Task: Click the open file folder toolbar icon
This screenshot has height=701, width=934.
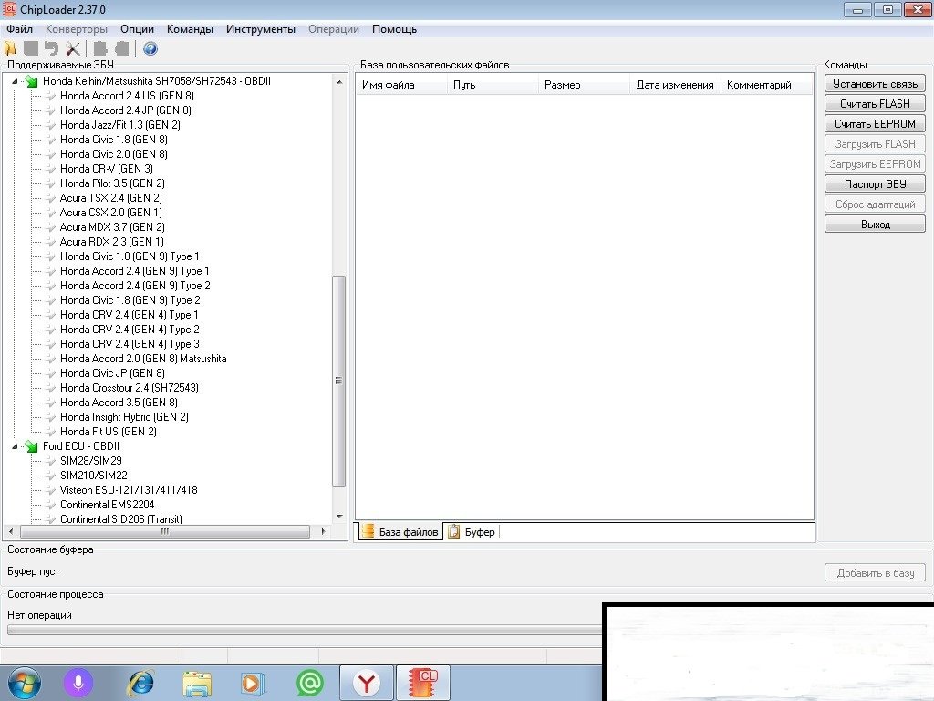Action: [x=10, y=48]
